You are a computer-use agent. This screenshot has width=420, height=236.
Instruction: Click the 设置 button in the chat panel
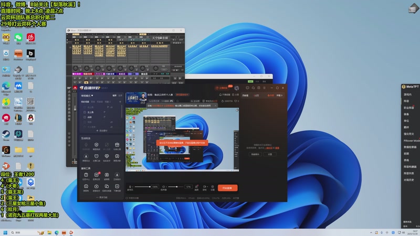[270, 154]
